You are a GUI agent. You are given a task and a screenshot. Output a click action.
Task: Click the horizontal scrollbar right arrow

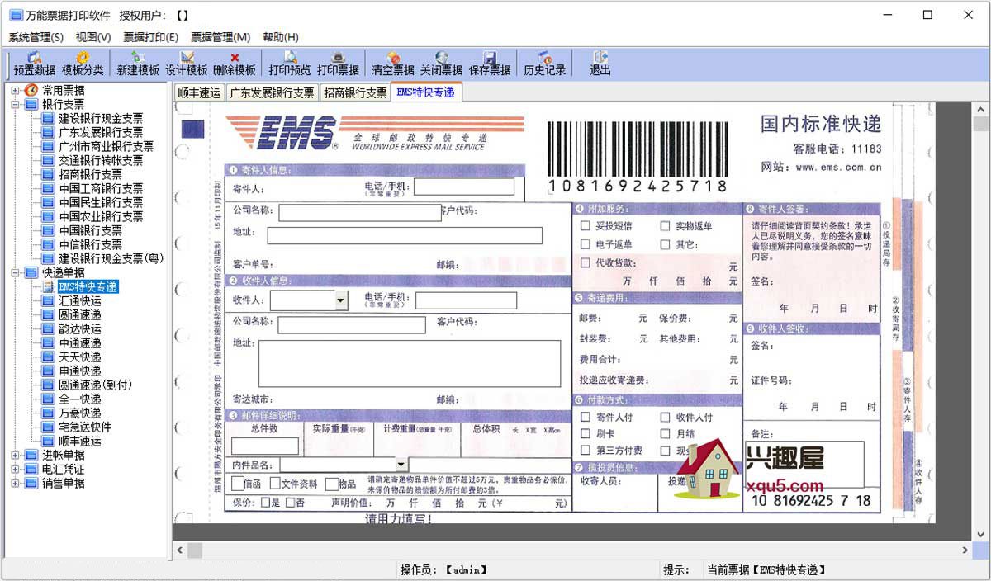[x=965, y=550]
